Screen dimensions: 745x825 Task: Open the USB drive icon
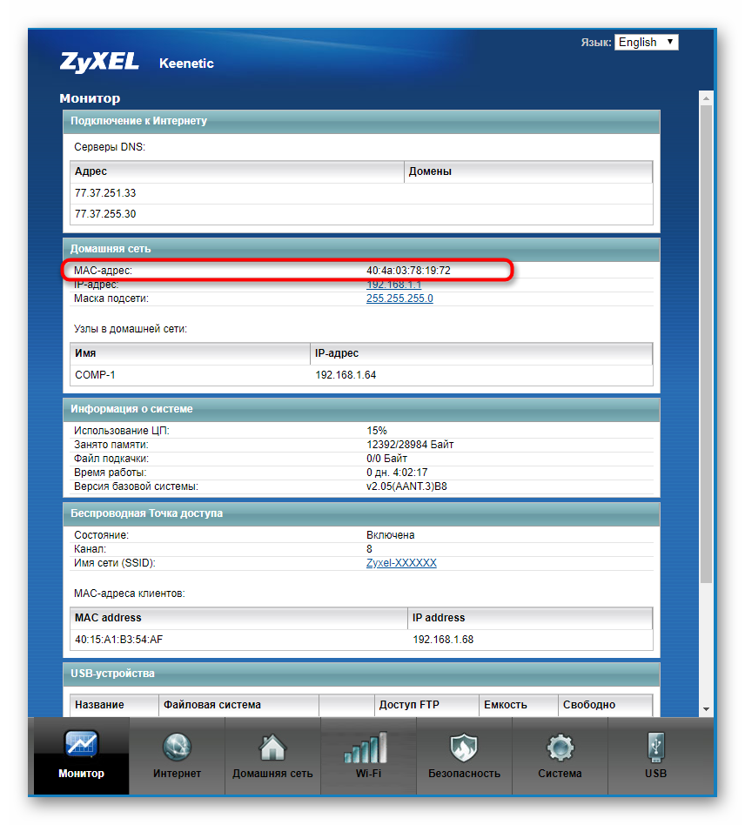(655, 747)
